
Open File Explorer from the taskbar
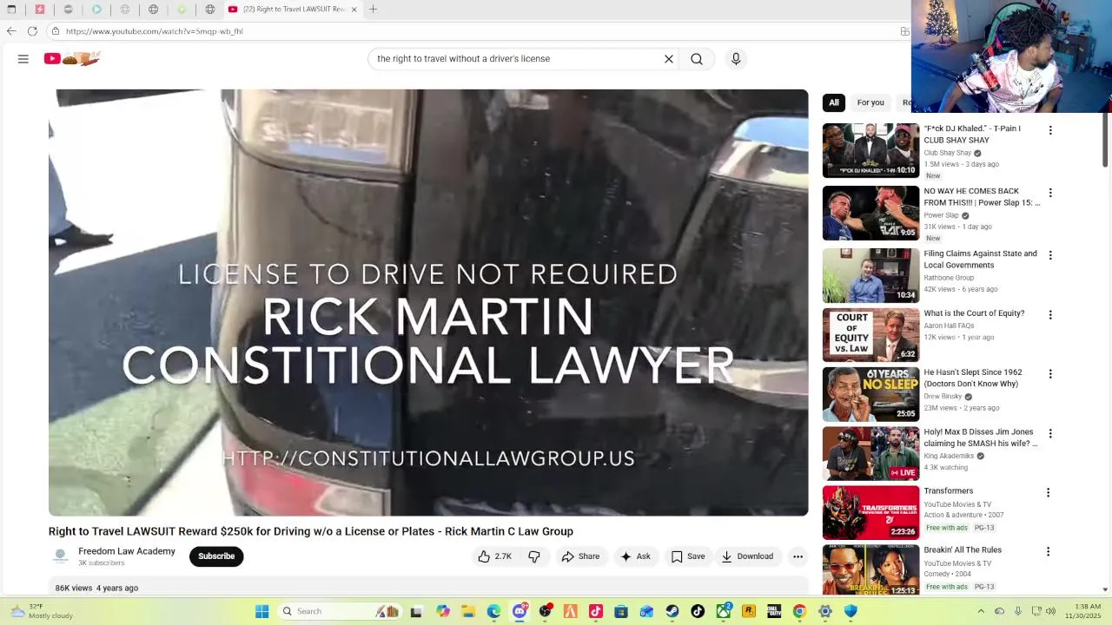pyautogui.click(x=467, y=611)
